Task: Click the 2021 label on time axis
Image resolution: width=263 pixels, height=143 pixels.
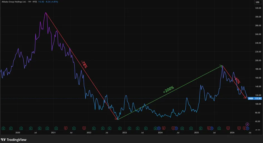Action: click(53, 133)
